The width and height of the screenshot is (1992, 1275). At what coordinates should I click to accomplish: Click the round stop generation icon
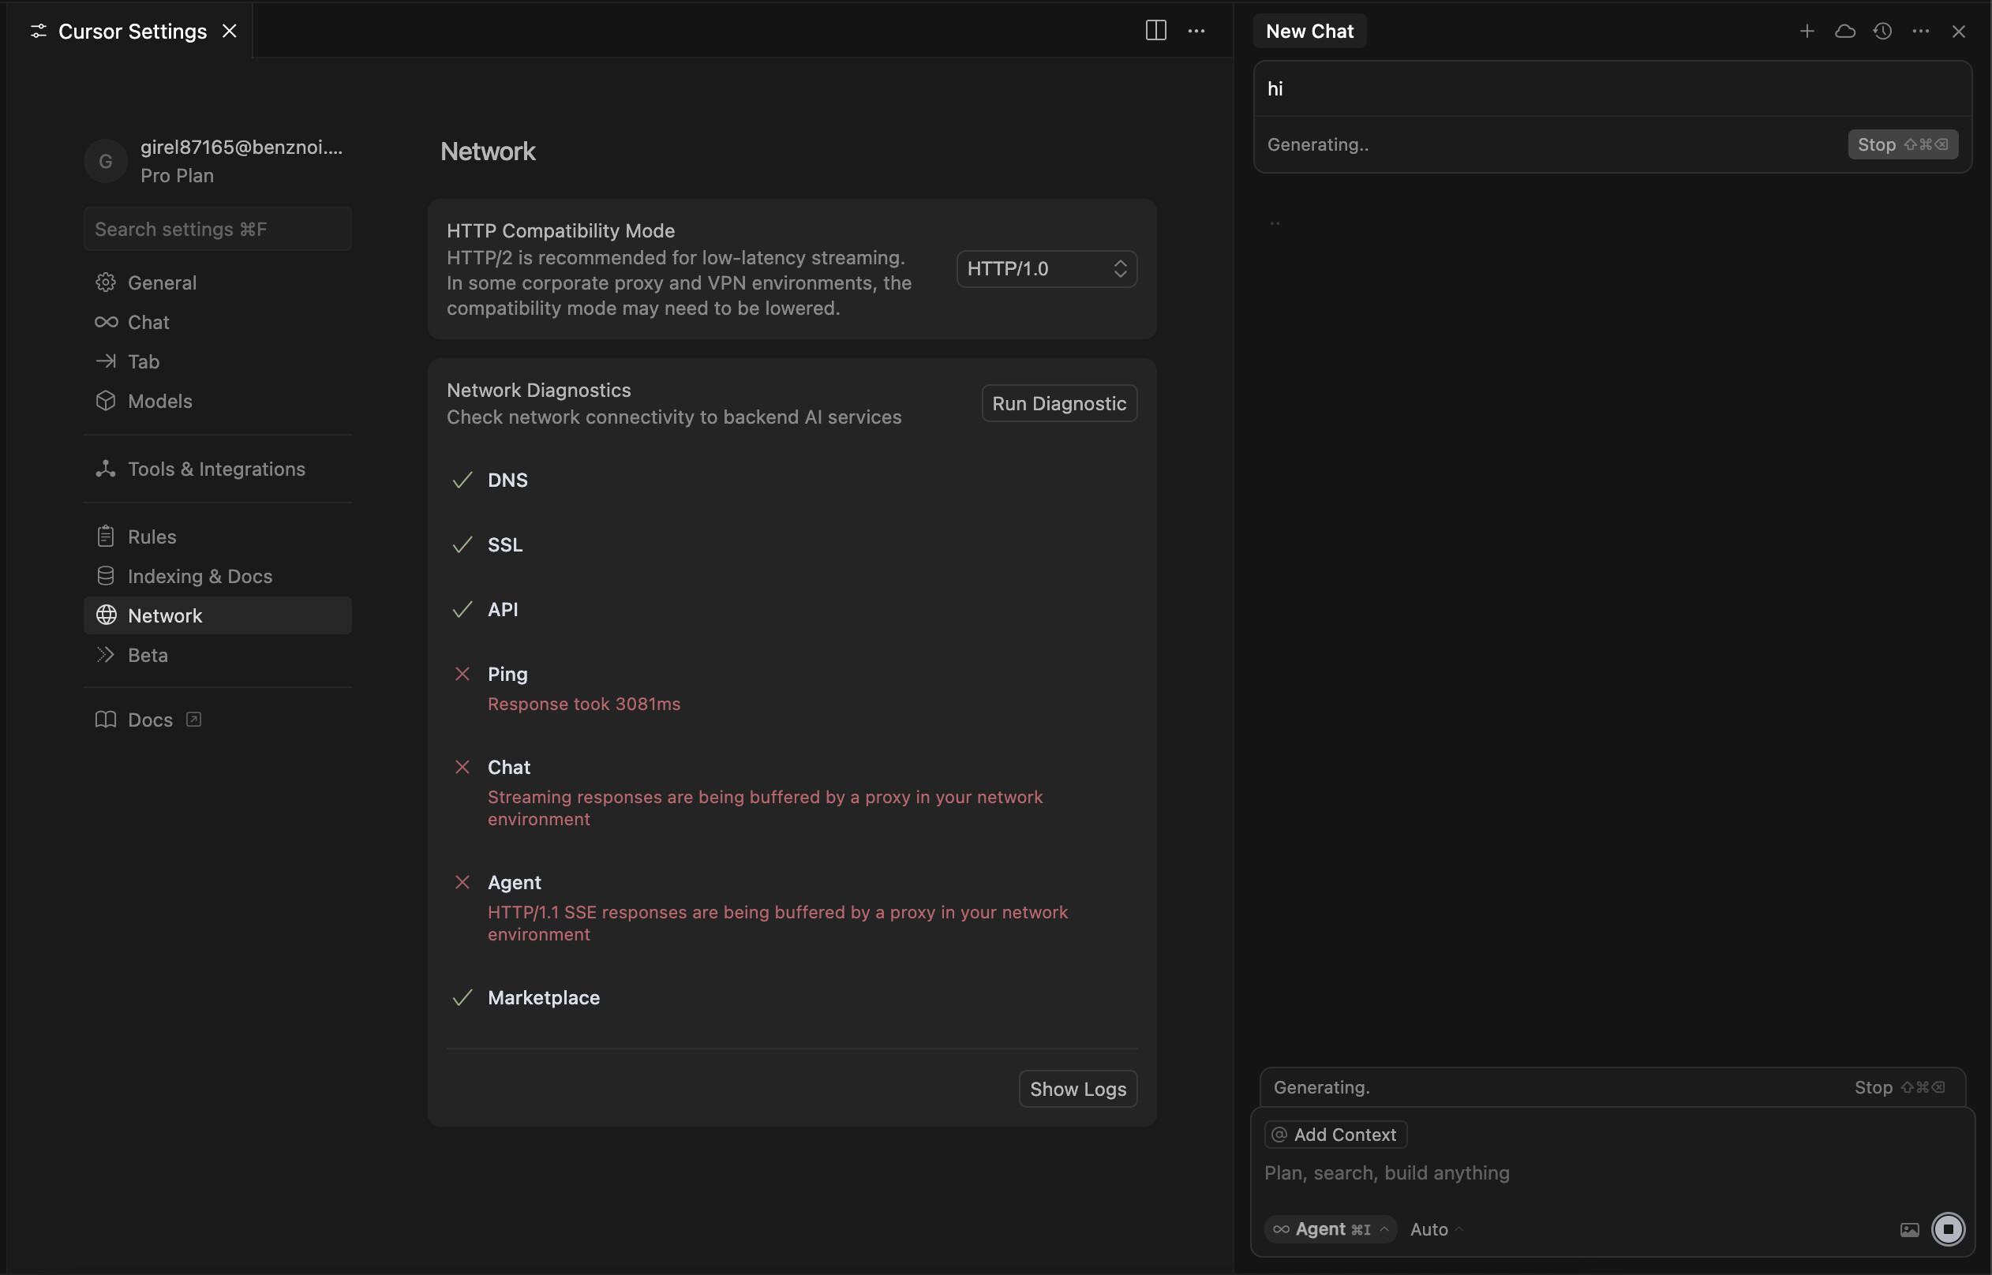point(1947,1229)
